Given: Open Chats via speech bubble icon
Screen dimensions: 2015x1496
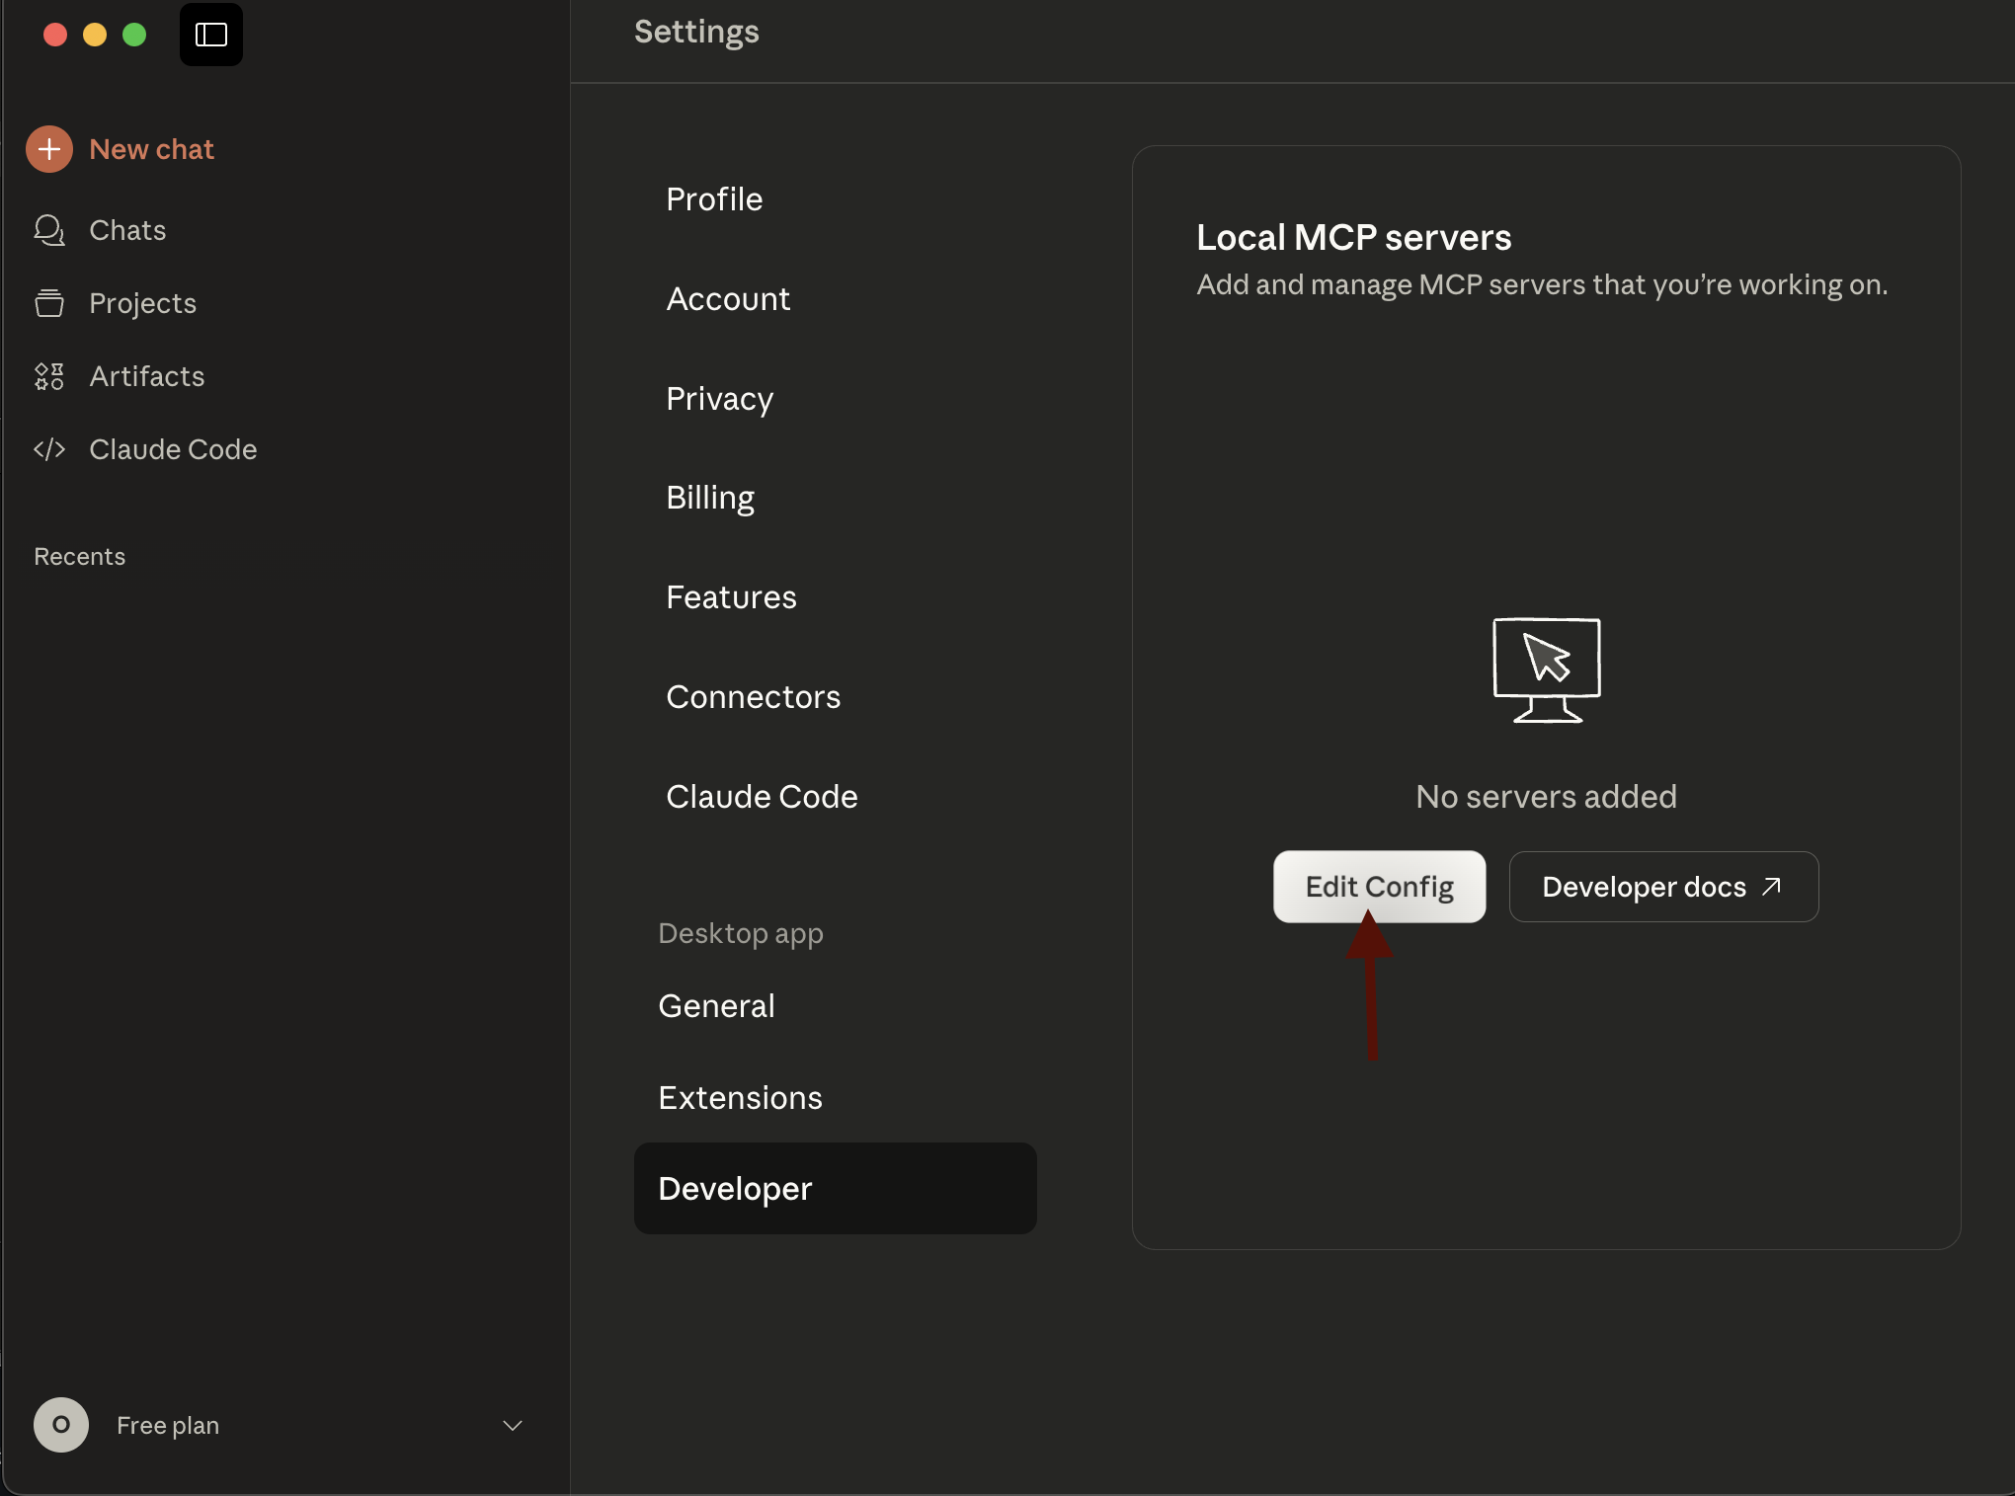Looking at the screenshot, I should 48,230.
